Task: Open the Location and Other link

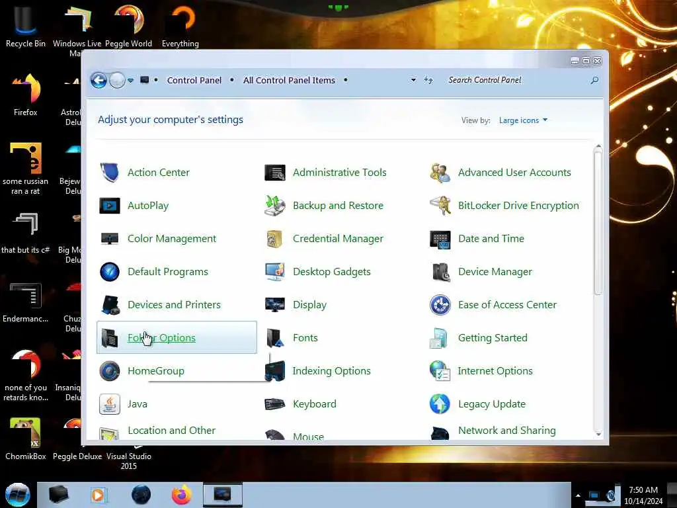Action: click(x=171, y=431)
